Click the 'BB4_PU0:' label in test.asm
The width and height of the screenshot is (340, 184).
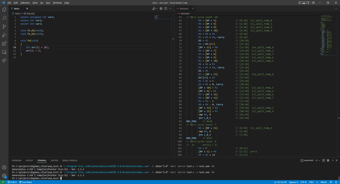tap(192, 138)
